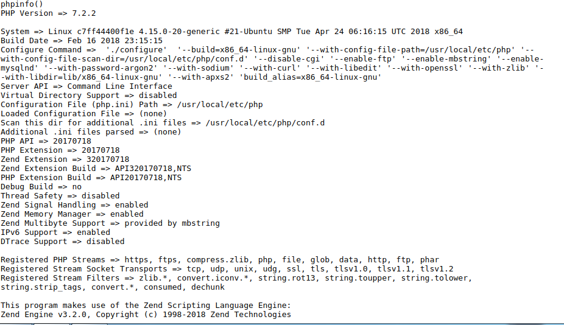Click the Zend Extension Build line

pos(96,169)
